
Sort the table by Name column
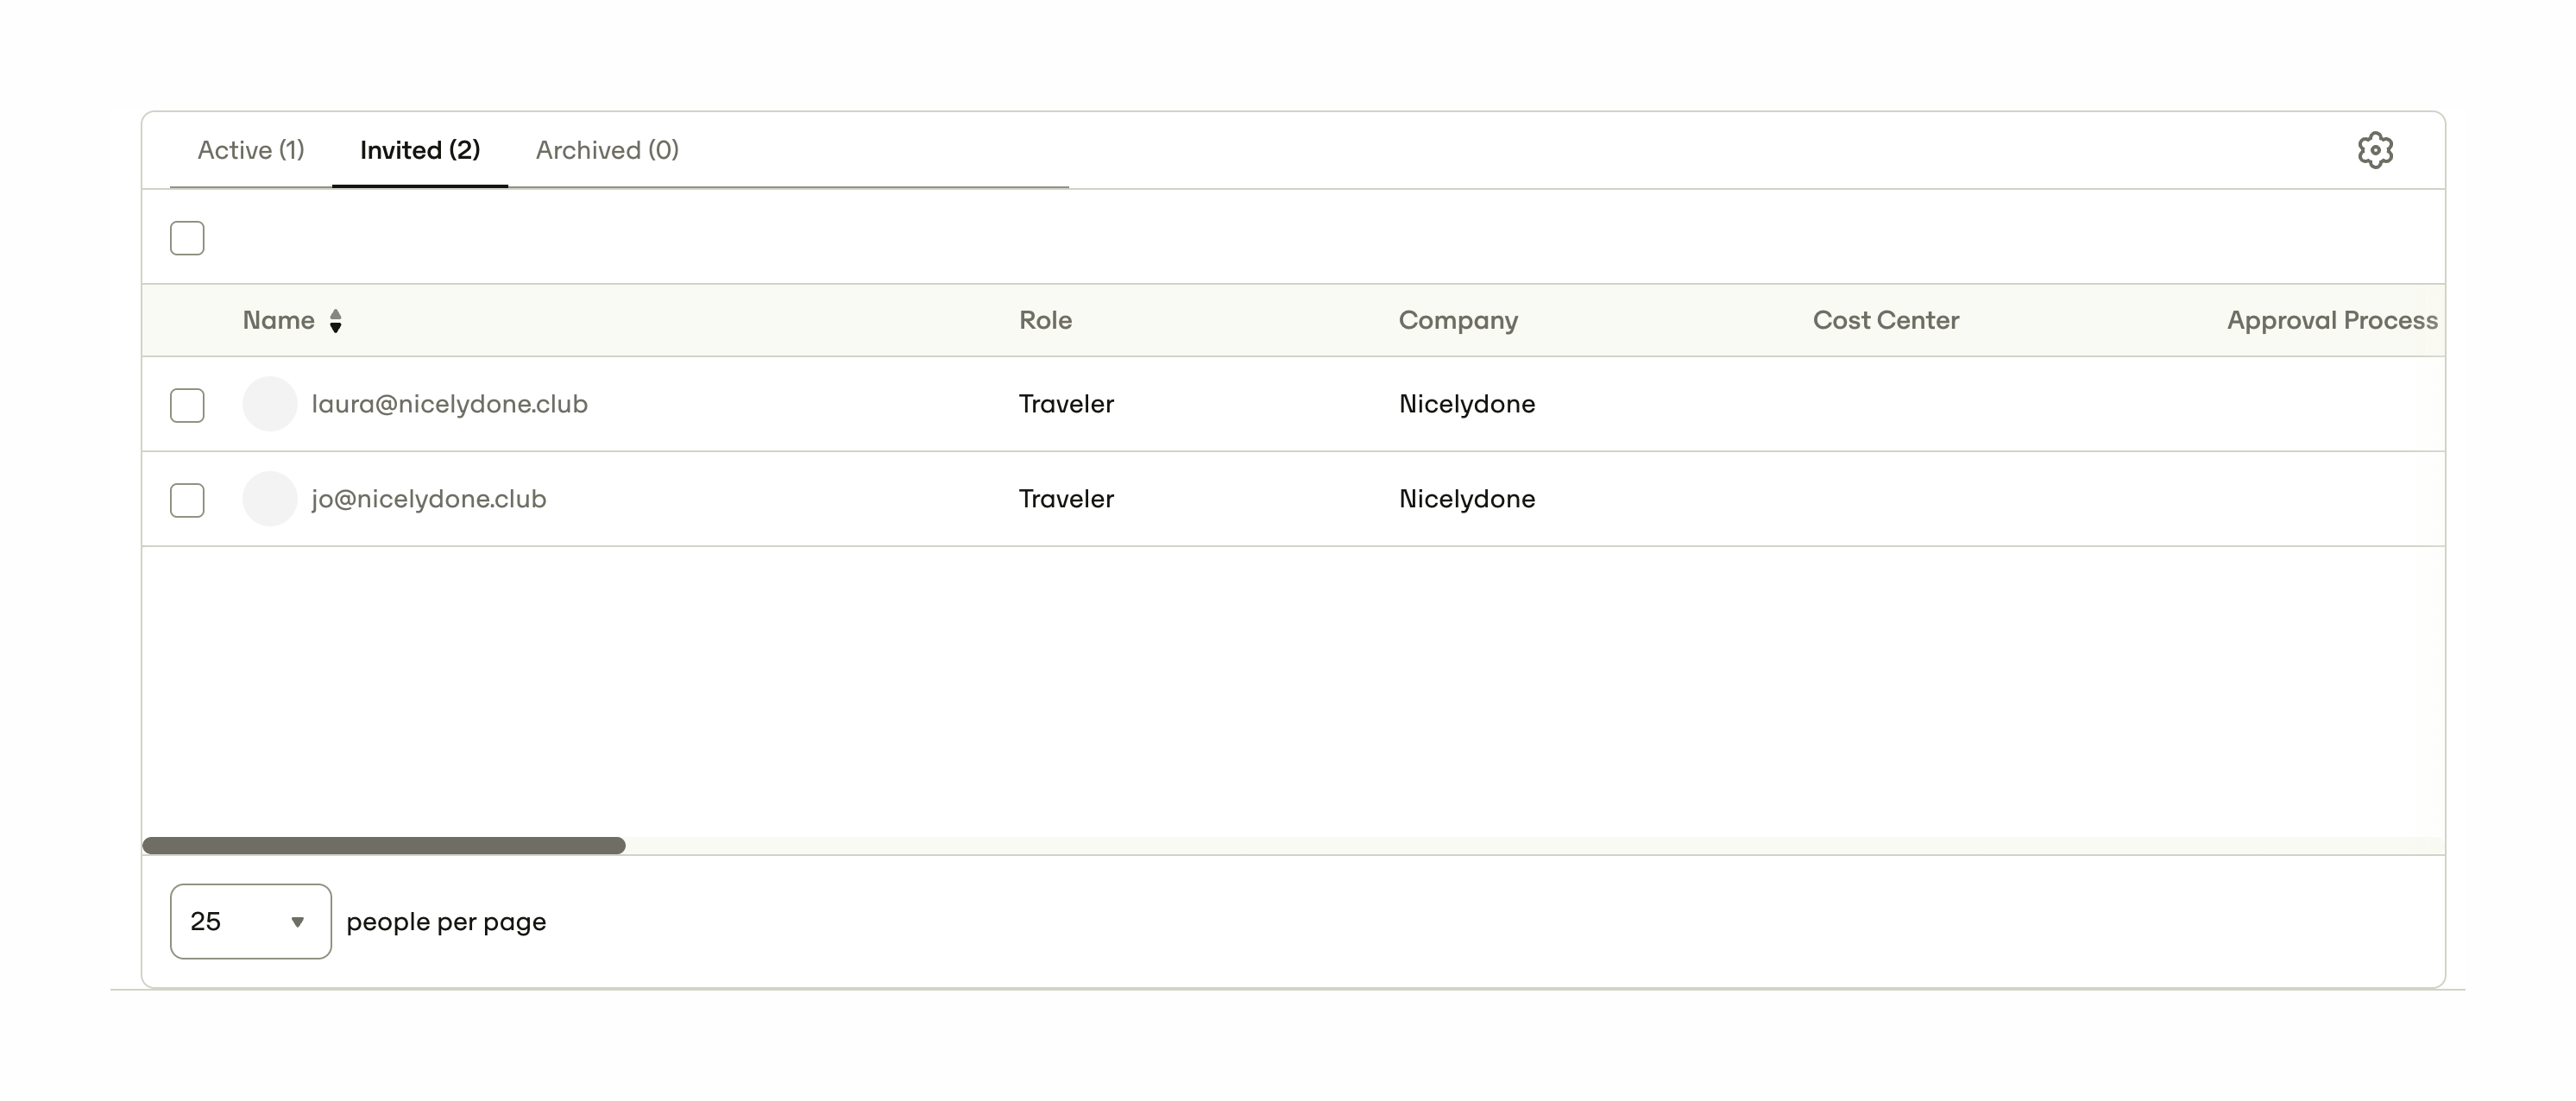[x=280, y=320]
